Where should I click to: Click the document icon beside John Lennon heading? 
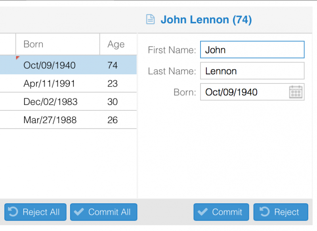(151, 19)
